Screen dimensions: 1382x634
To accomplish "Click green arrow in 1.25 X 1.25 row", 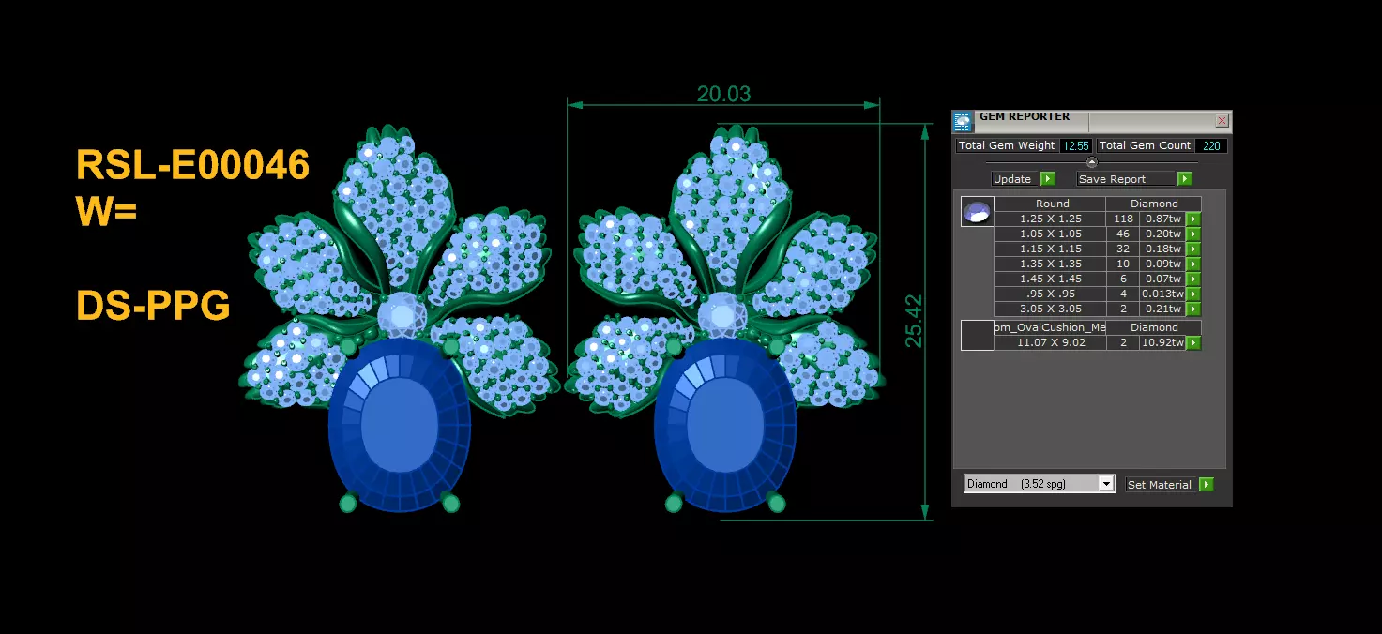I will (x=1193, y=219).
